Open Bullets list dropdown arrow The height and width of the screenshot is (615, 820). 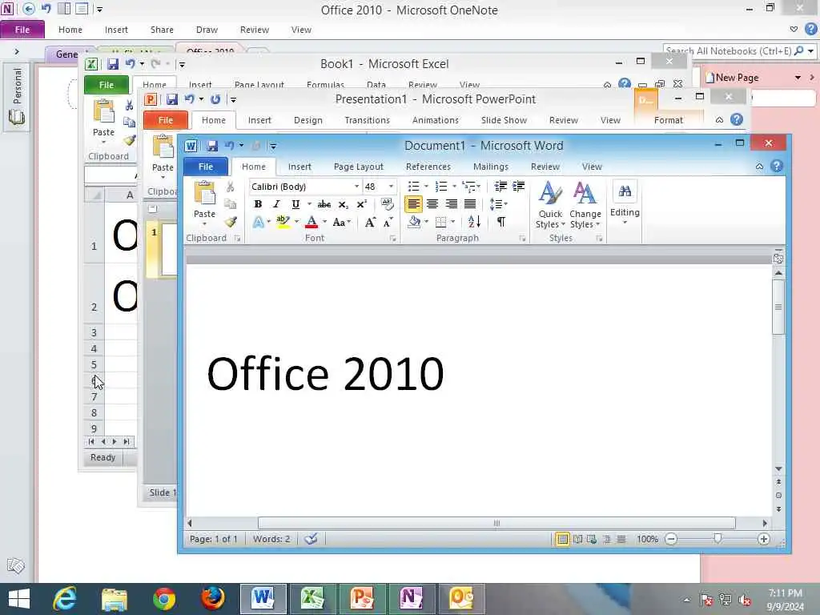point(426,186)
